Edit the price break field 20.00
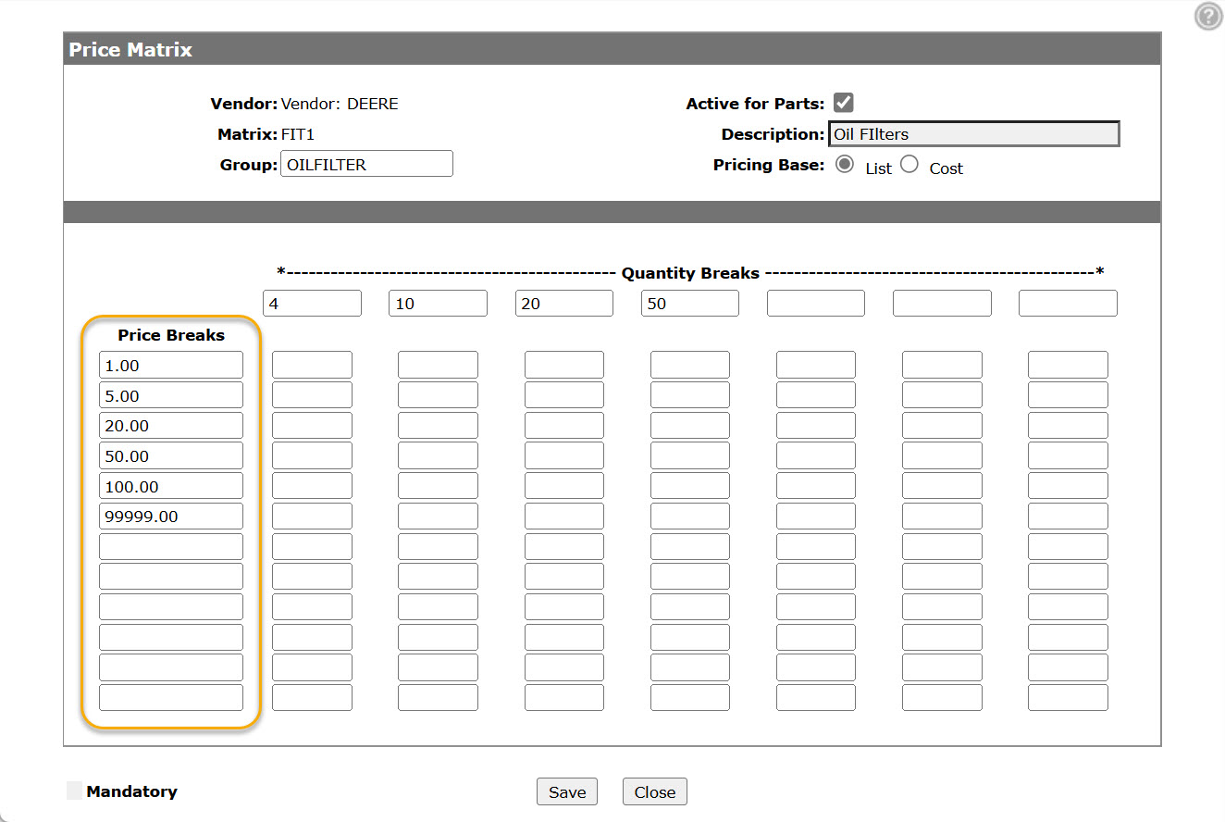Viewport: 1225px width, 822px height. (171, 426)
